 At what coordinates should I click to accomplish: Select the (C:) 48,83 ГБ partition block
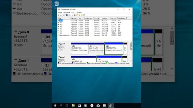pyautogui.click(x=96, y=48)
